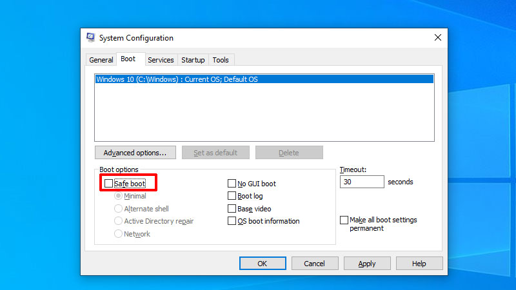Enable the Boot log checkbox
This screenshot has width=516, height=290.
click(232, 196)
